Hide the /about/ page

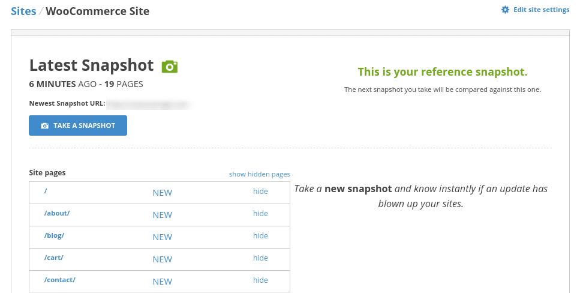[x=260, y=214]
